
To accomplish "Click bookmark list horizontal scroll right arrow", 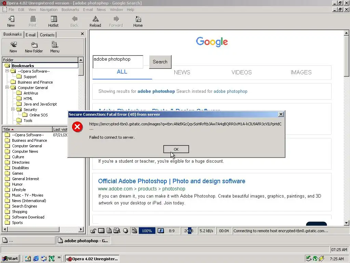I will click(81, 229).
